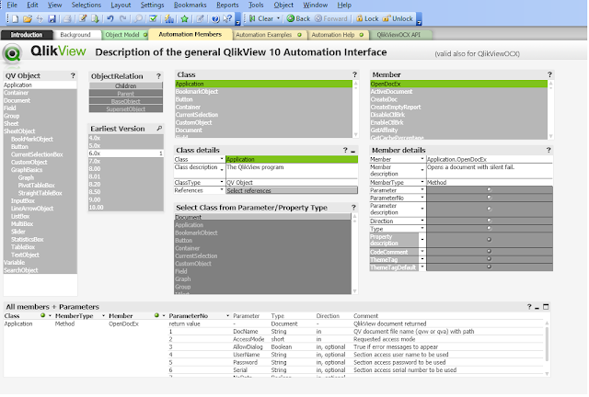This screenshot has height=397, width=589.
Task: Open help icon on the Member list
Action: [x=549, y=74]
